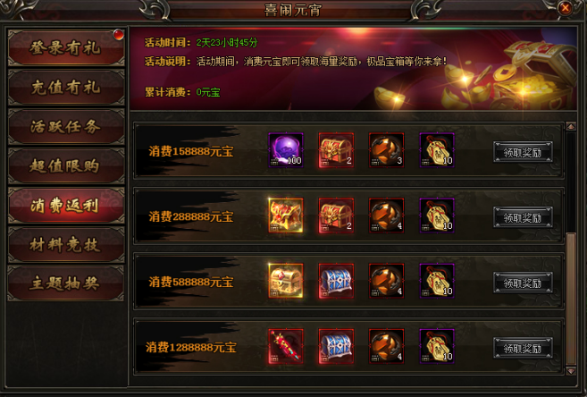587x397 pixels.
Task: Open the 登录有礼 tab
Action: tap(66, 48)
